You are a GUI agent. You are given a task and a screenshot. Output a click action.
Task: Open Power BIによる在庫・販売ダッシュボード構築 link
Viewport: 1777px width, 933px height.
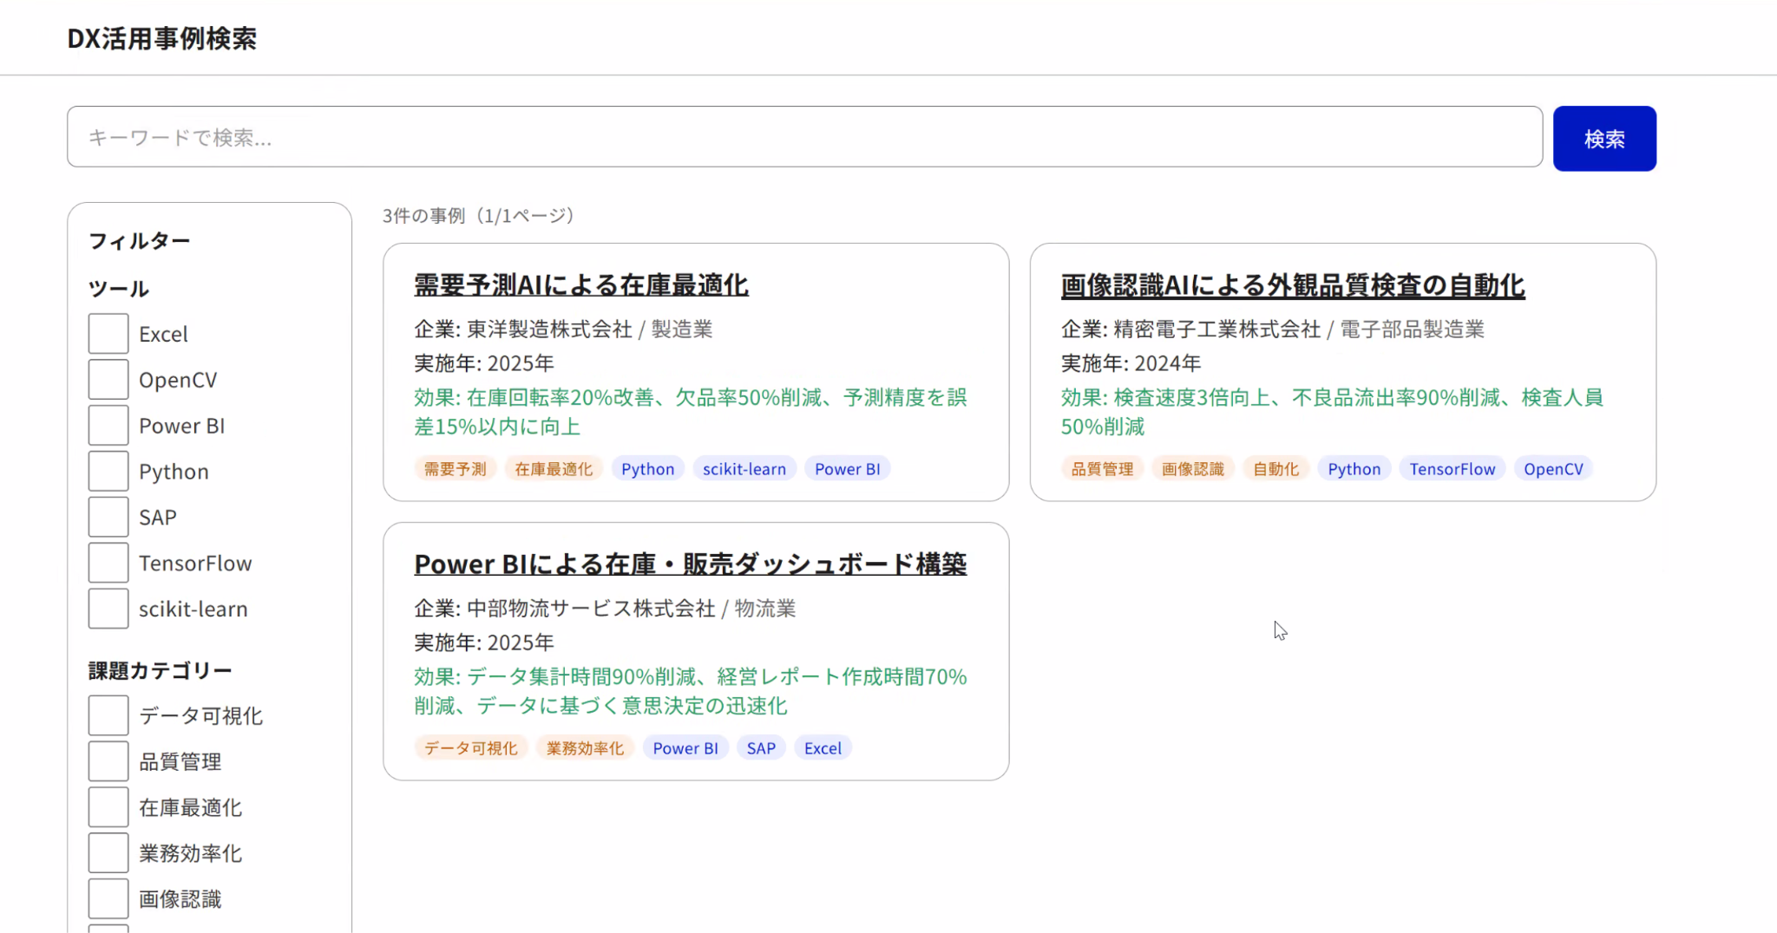(x=690, y=564)
